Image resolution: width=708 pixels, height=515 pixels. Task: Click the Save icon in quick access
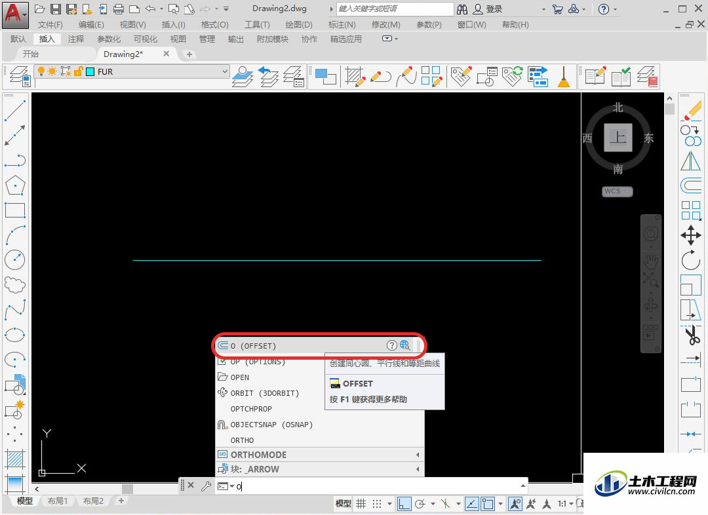click(56, 9)
